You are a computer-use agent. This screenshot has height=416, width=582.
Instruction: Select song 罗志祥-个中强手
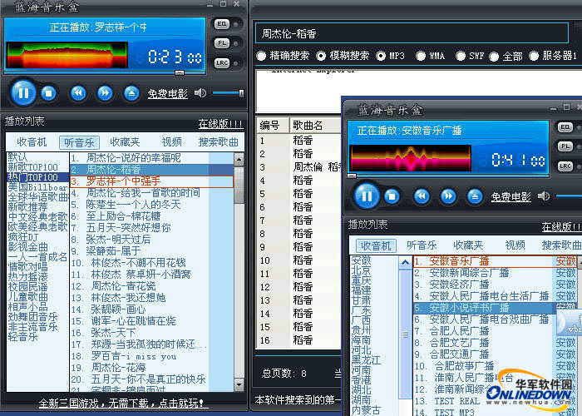152,181
